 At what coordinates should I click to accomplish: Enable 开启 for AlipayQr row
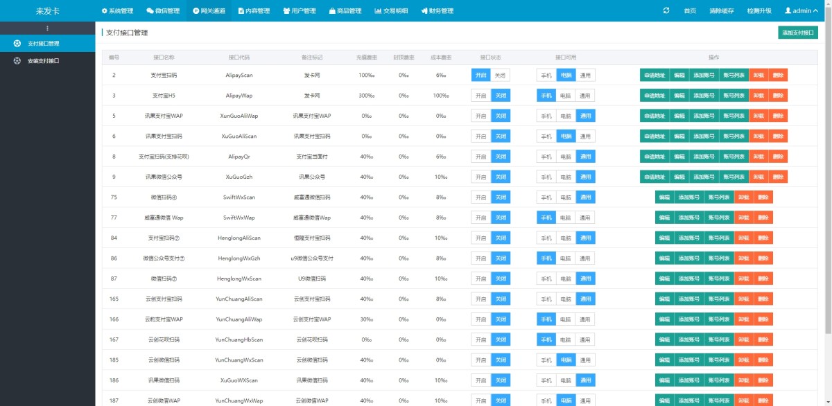pos(480,157)
